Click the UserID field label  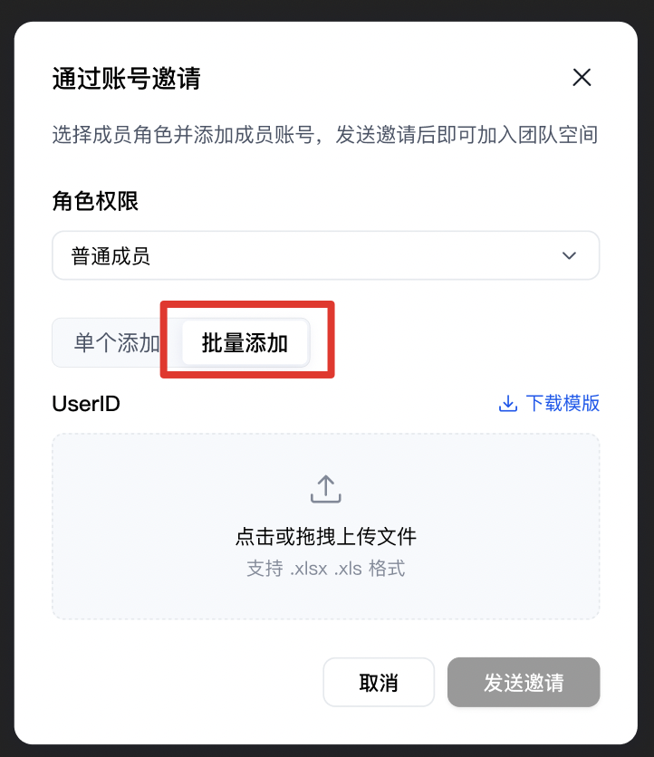[x=86, y=404]
